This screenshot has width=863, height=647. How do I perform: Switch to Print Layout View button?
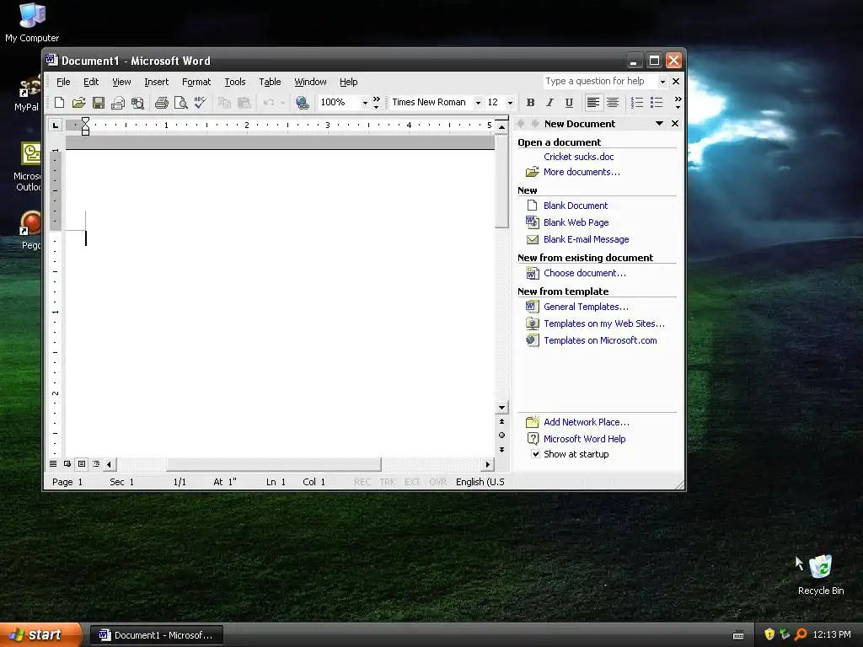click(82, 464)
